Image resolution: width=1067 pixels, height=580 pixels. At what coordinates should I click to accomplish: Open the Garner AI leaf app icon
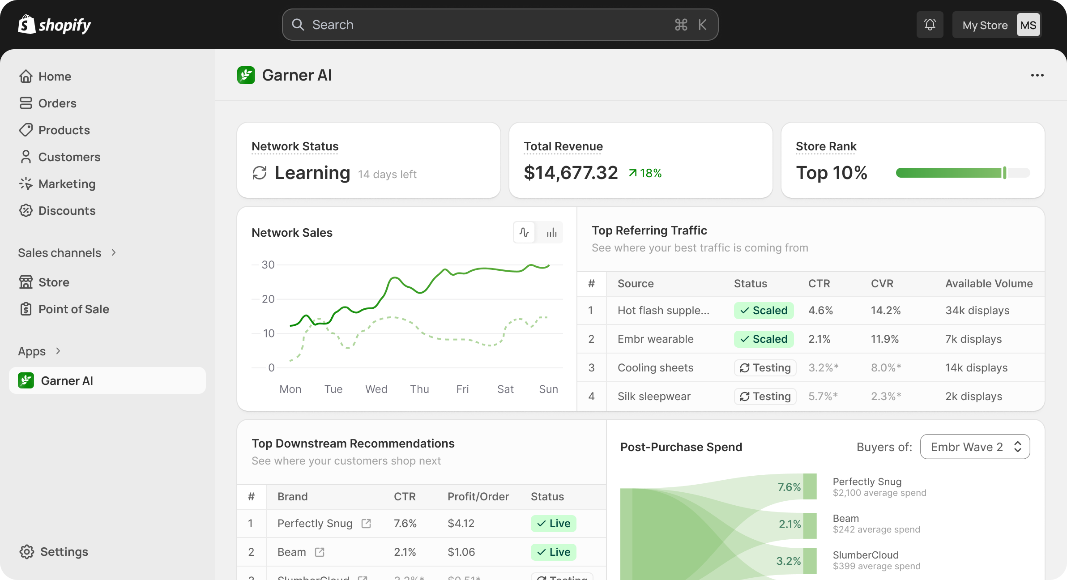(26, 380)
